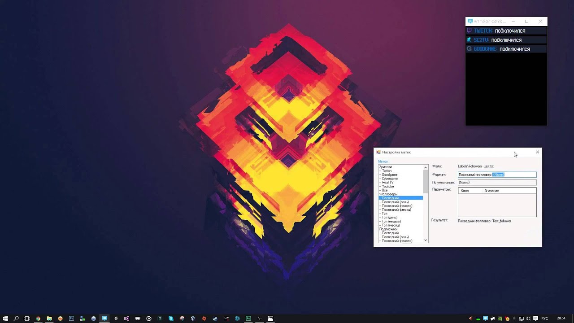Click the label list's scroll-up arrow

click(x=426, y=167)
